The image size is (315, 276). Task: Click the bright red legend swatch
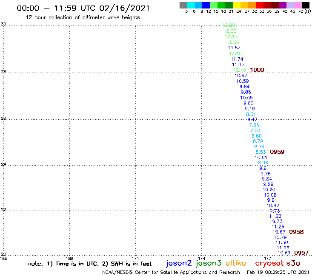(259, 5)
